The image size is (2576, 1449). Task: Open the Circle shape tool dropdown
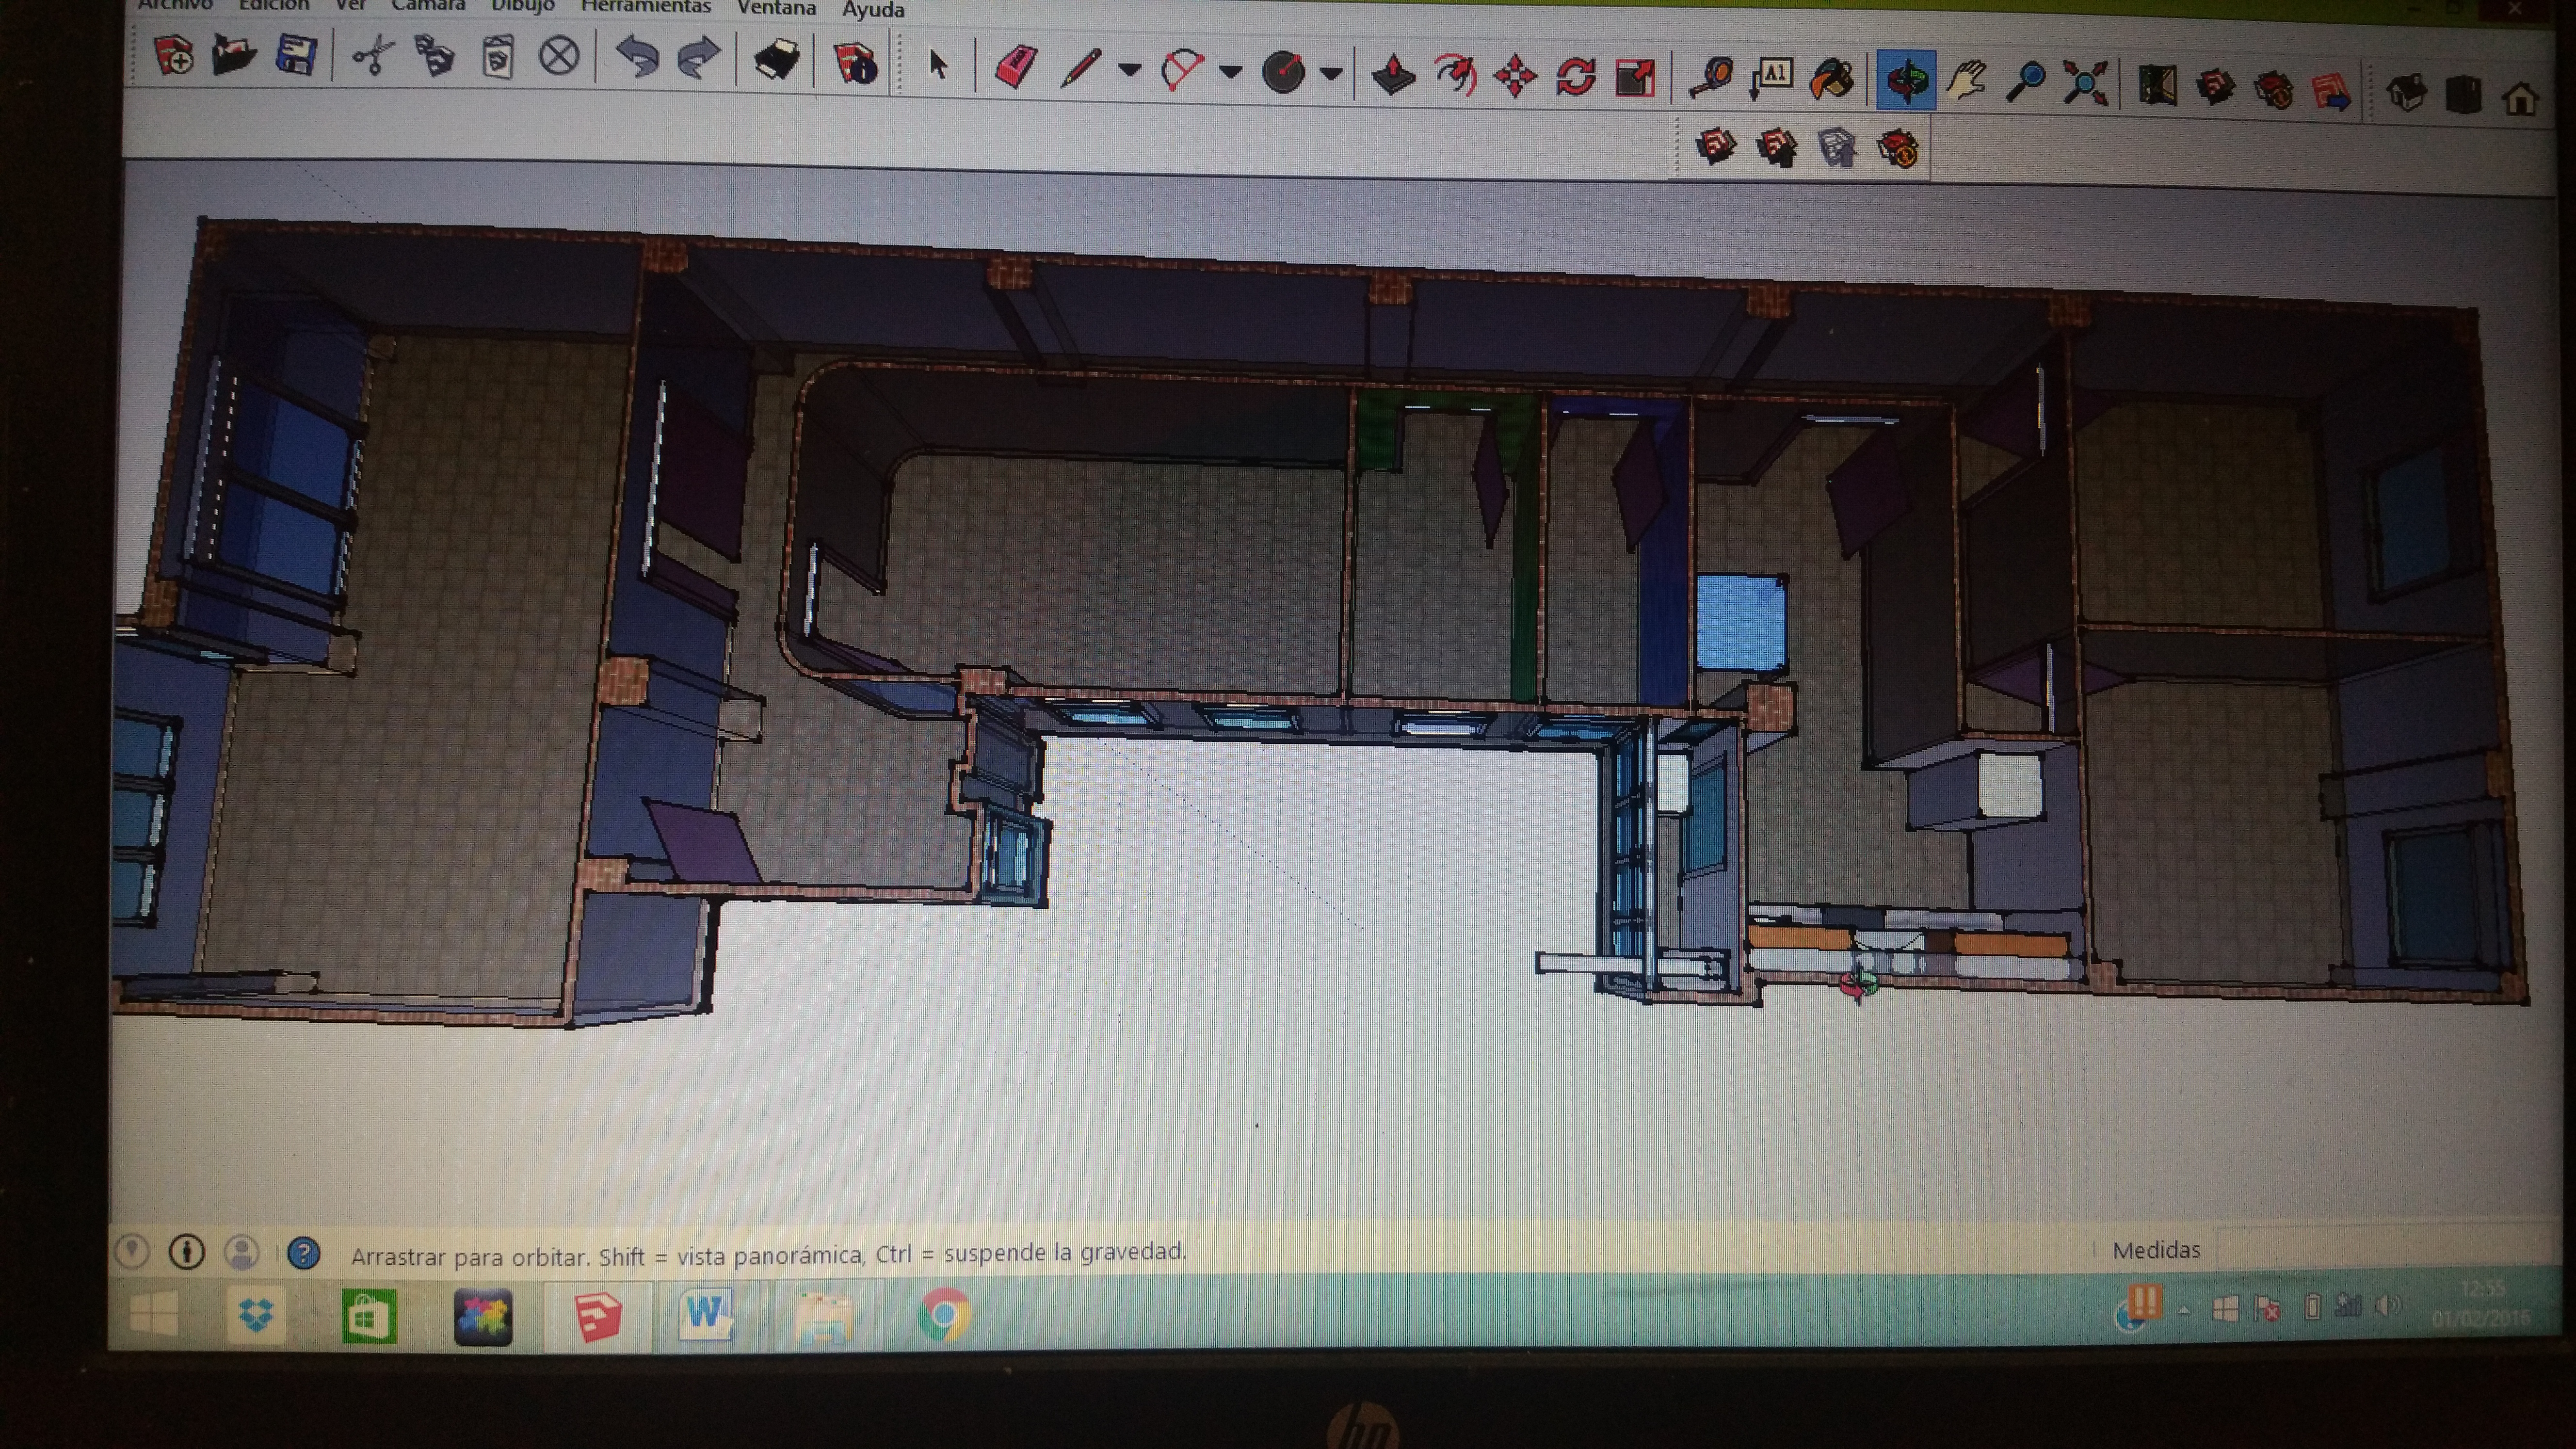click(x=1330, y=73)
